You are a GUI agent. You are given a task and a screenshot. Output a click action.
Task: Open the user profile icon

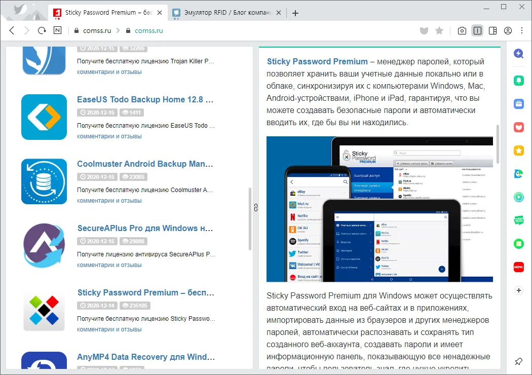(x=508, y=31)
